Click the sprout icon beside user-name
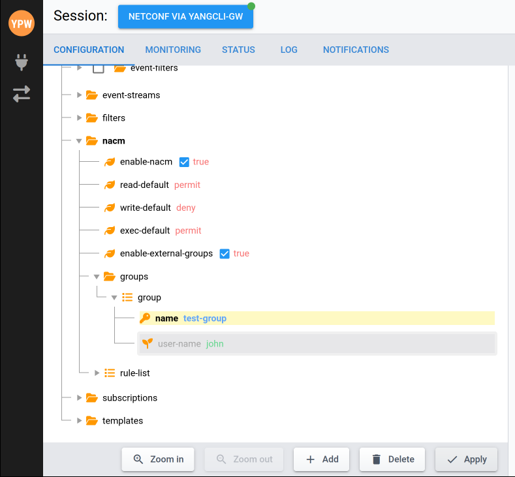 click(147, 343)
